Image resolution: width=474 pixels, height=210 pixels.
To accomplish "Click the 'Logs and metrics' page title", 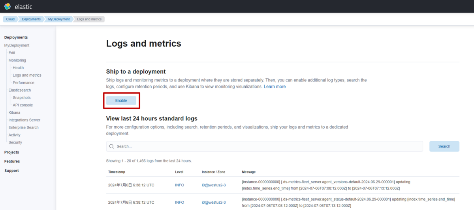I will [144, 43].
